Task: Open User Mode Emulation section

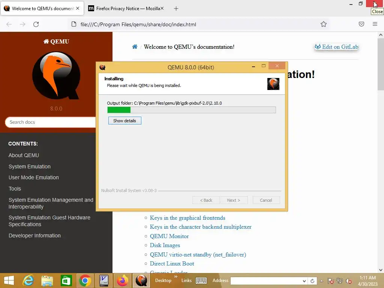Action: (x=33, y=177)
